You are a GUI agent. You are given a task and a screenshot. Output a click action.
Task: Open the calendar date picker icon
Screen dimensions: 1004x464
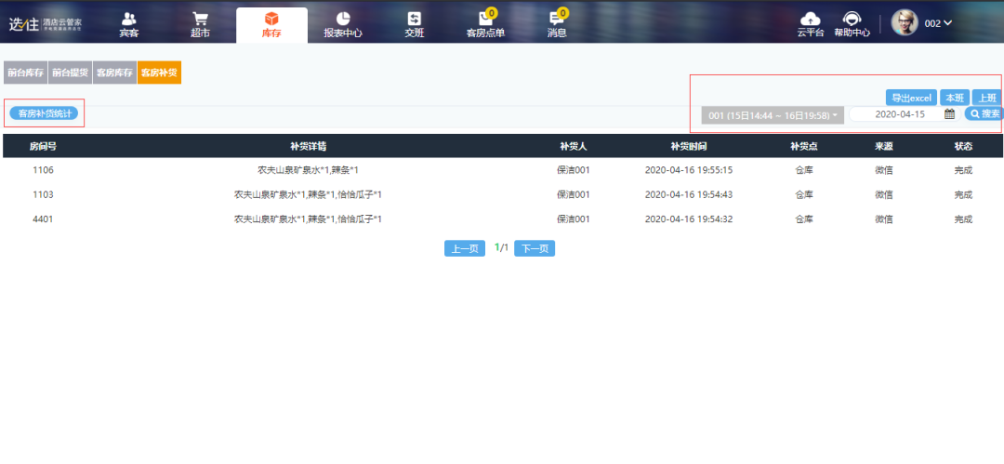tap(949, 114)
